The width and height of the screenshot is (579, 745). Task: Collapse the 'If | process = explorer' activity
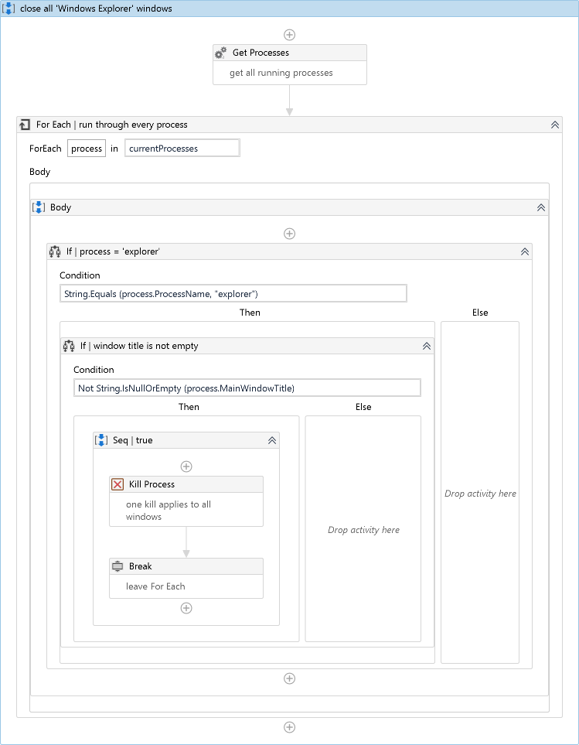525,252
